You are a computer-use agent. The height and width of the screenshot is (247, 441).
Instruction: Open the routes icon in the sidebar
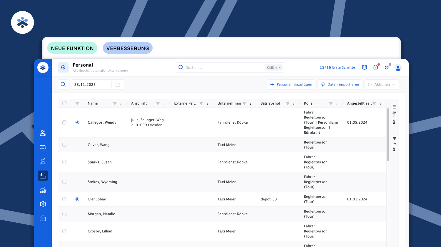[x=43, y=161]
